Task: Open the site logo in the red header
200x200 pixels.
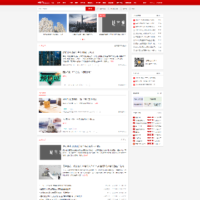Action: [43, 3]
